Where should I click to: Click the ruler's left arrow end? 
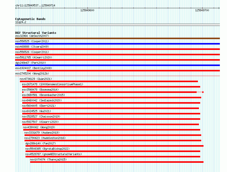pyautogui.click(x=16, y=8)
